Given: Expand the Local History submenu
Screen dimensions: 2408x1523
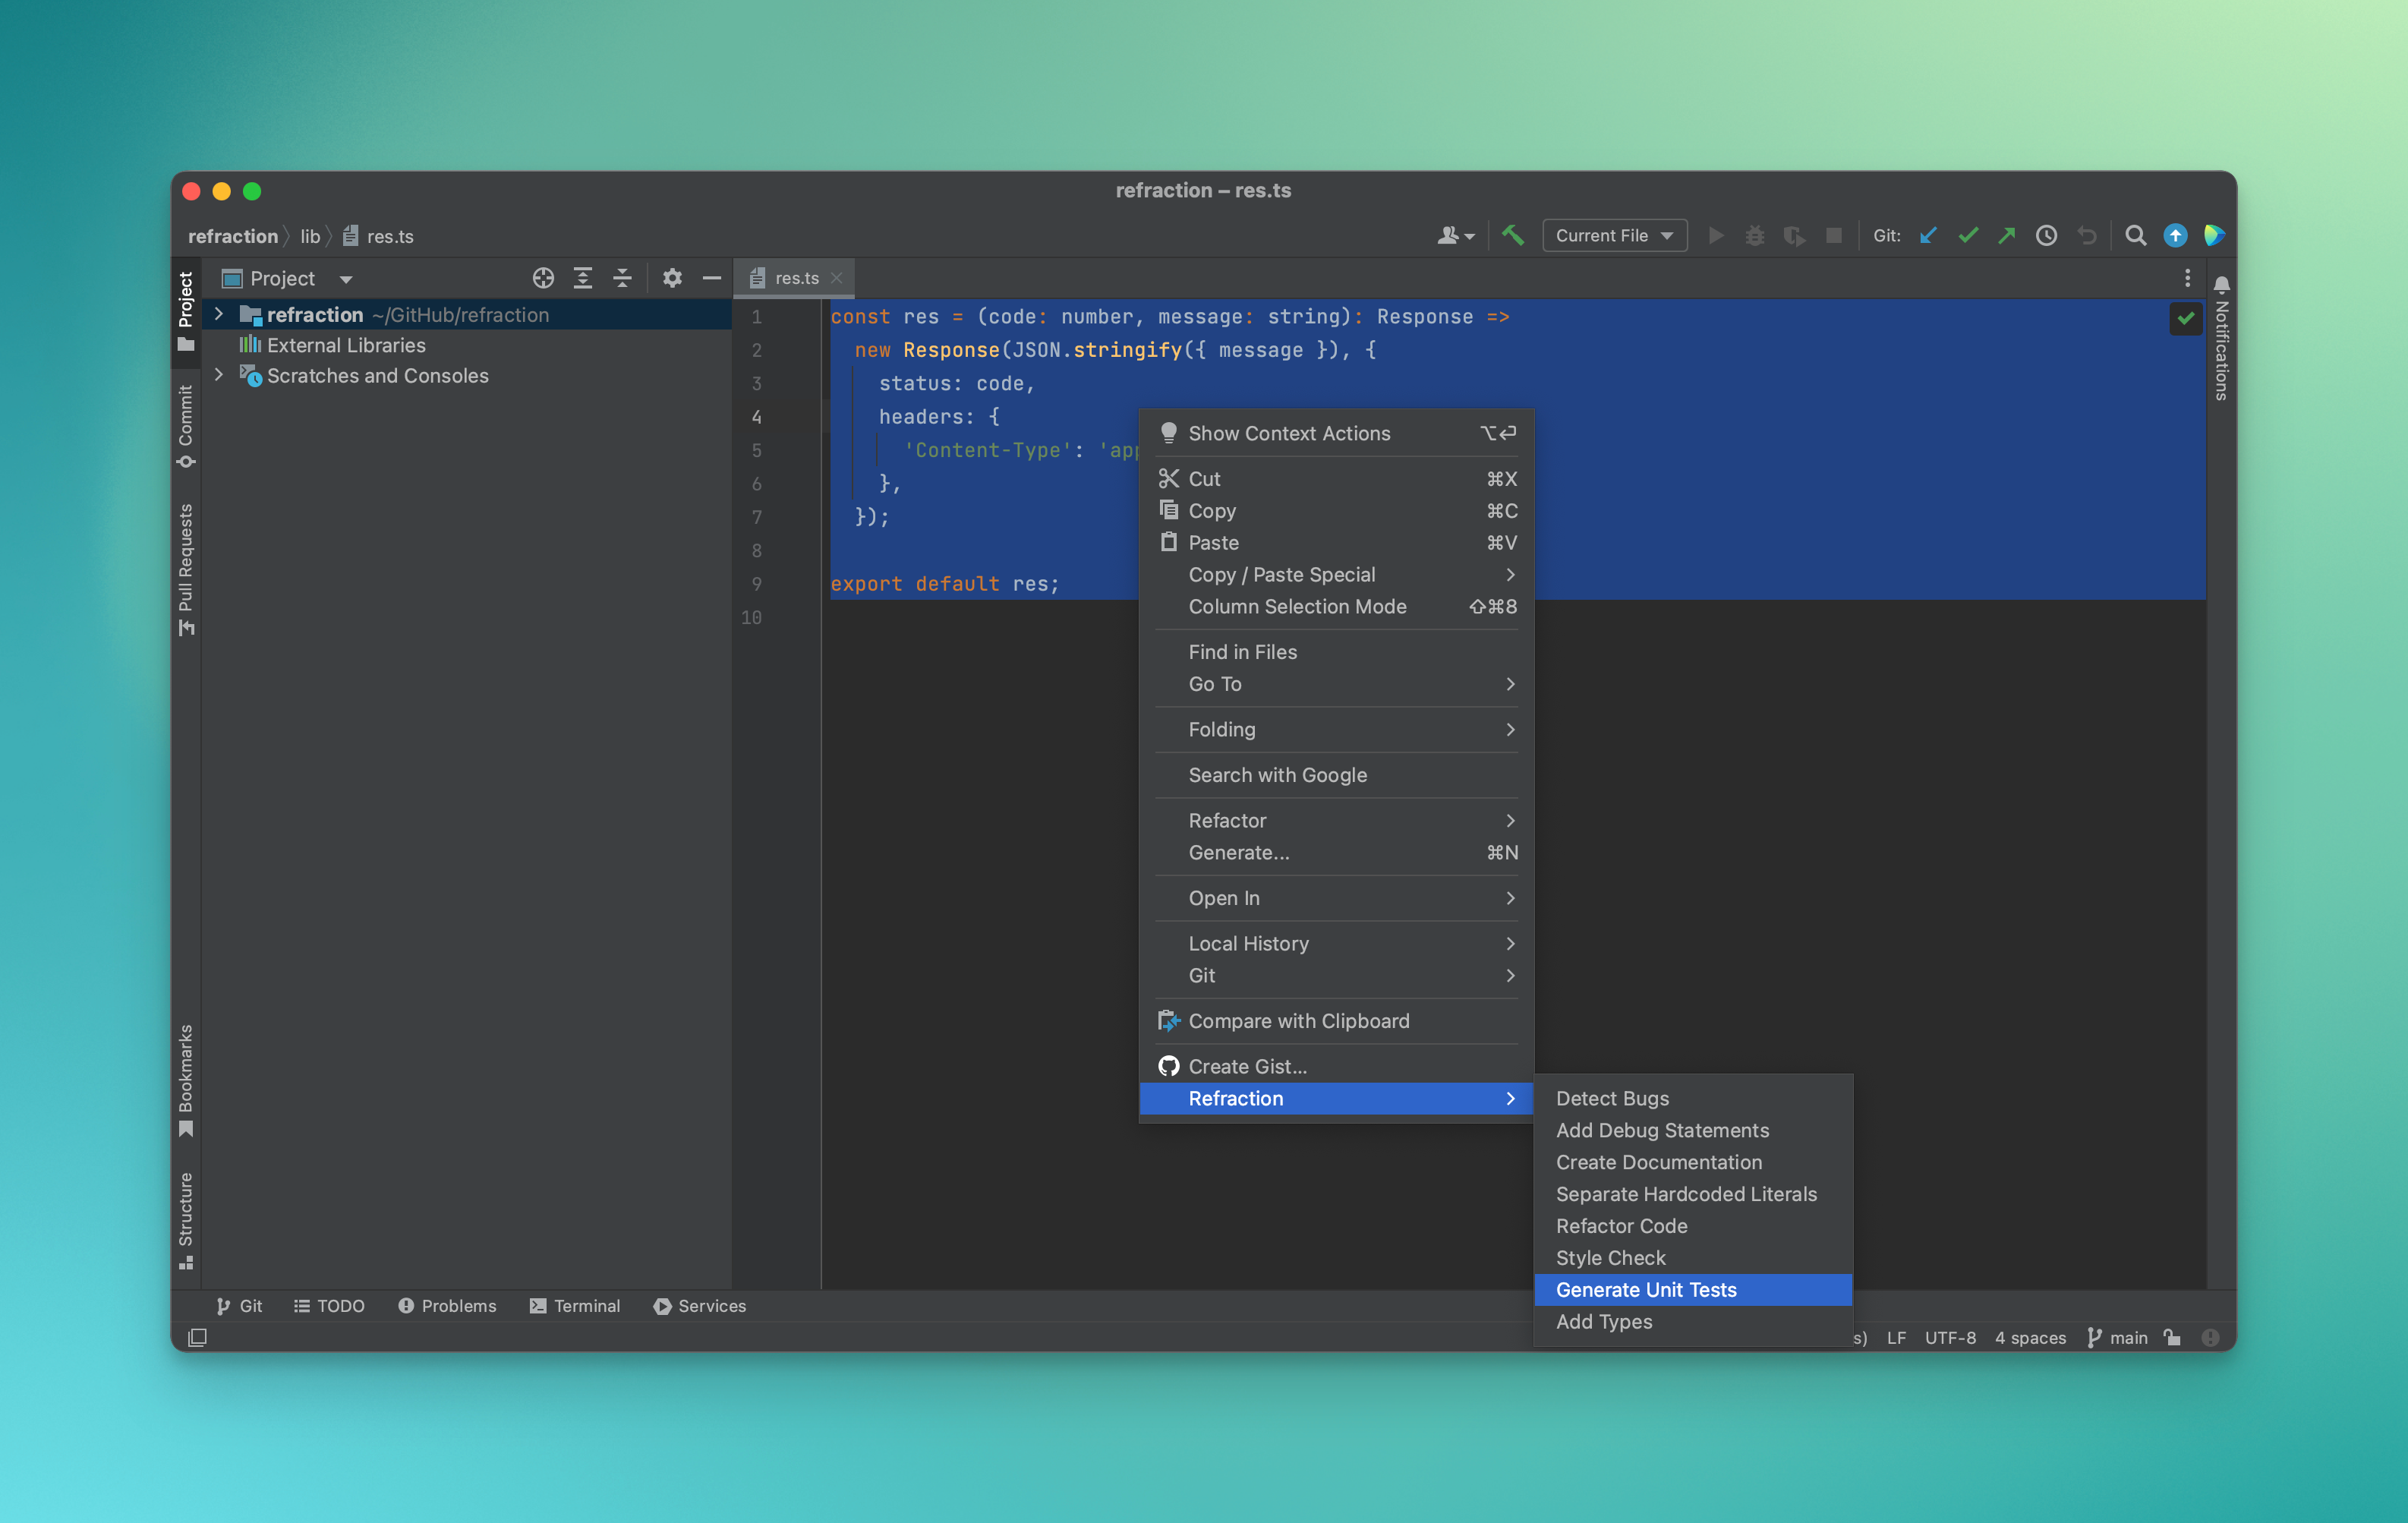Looking at the screenshot, I should point(1336,944).
